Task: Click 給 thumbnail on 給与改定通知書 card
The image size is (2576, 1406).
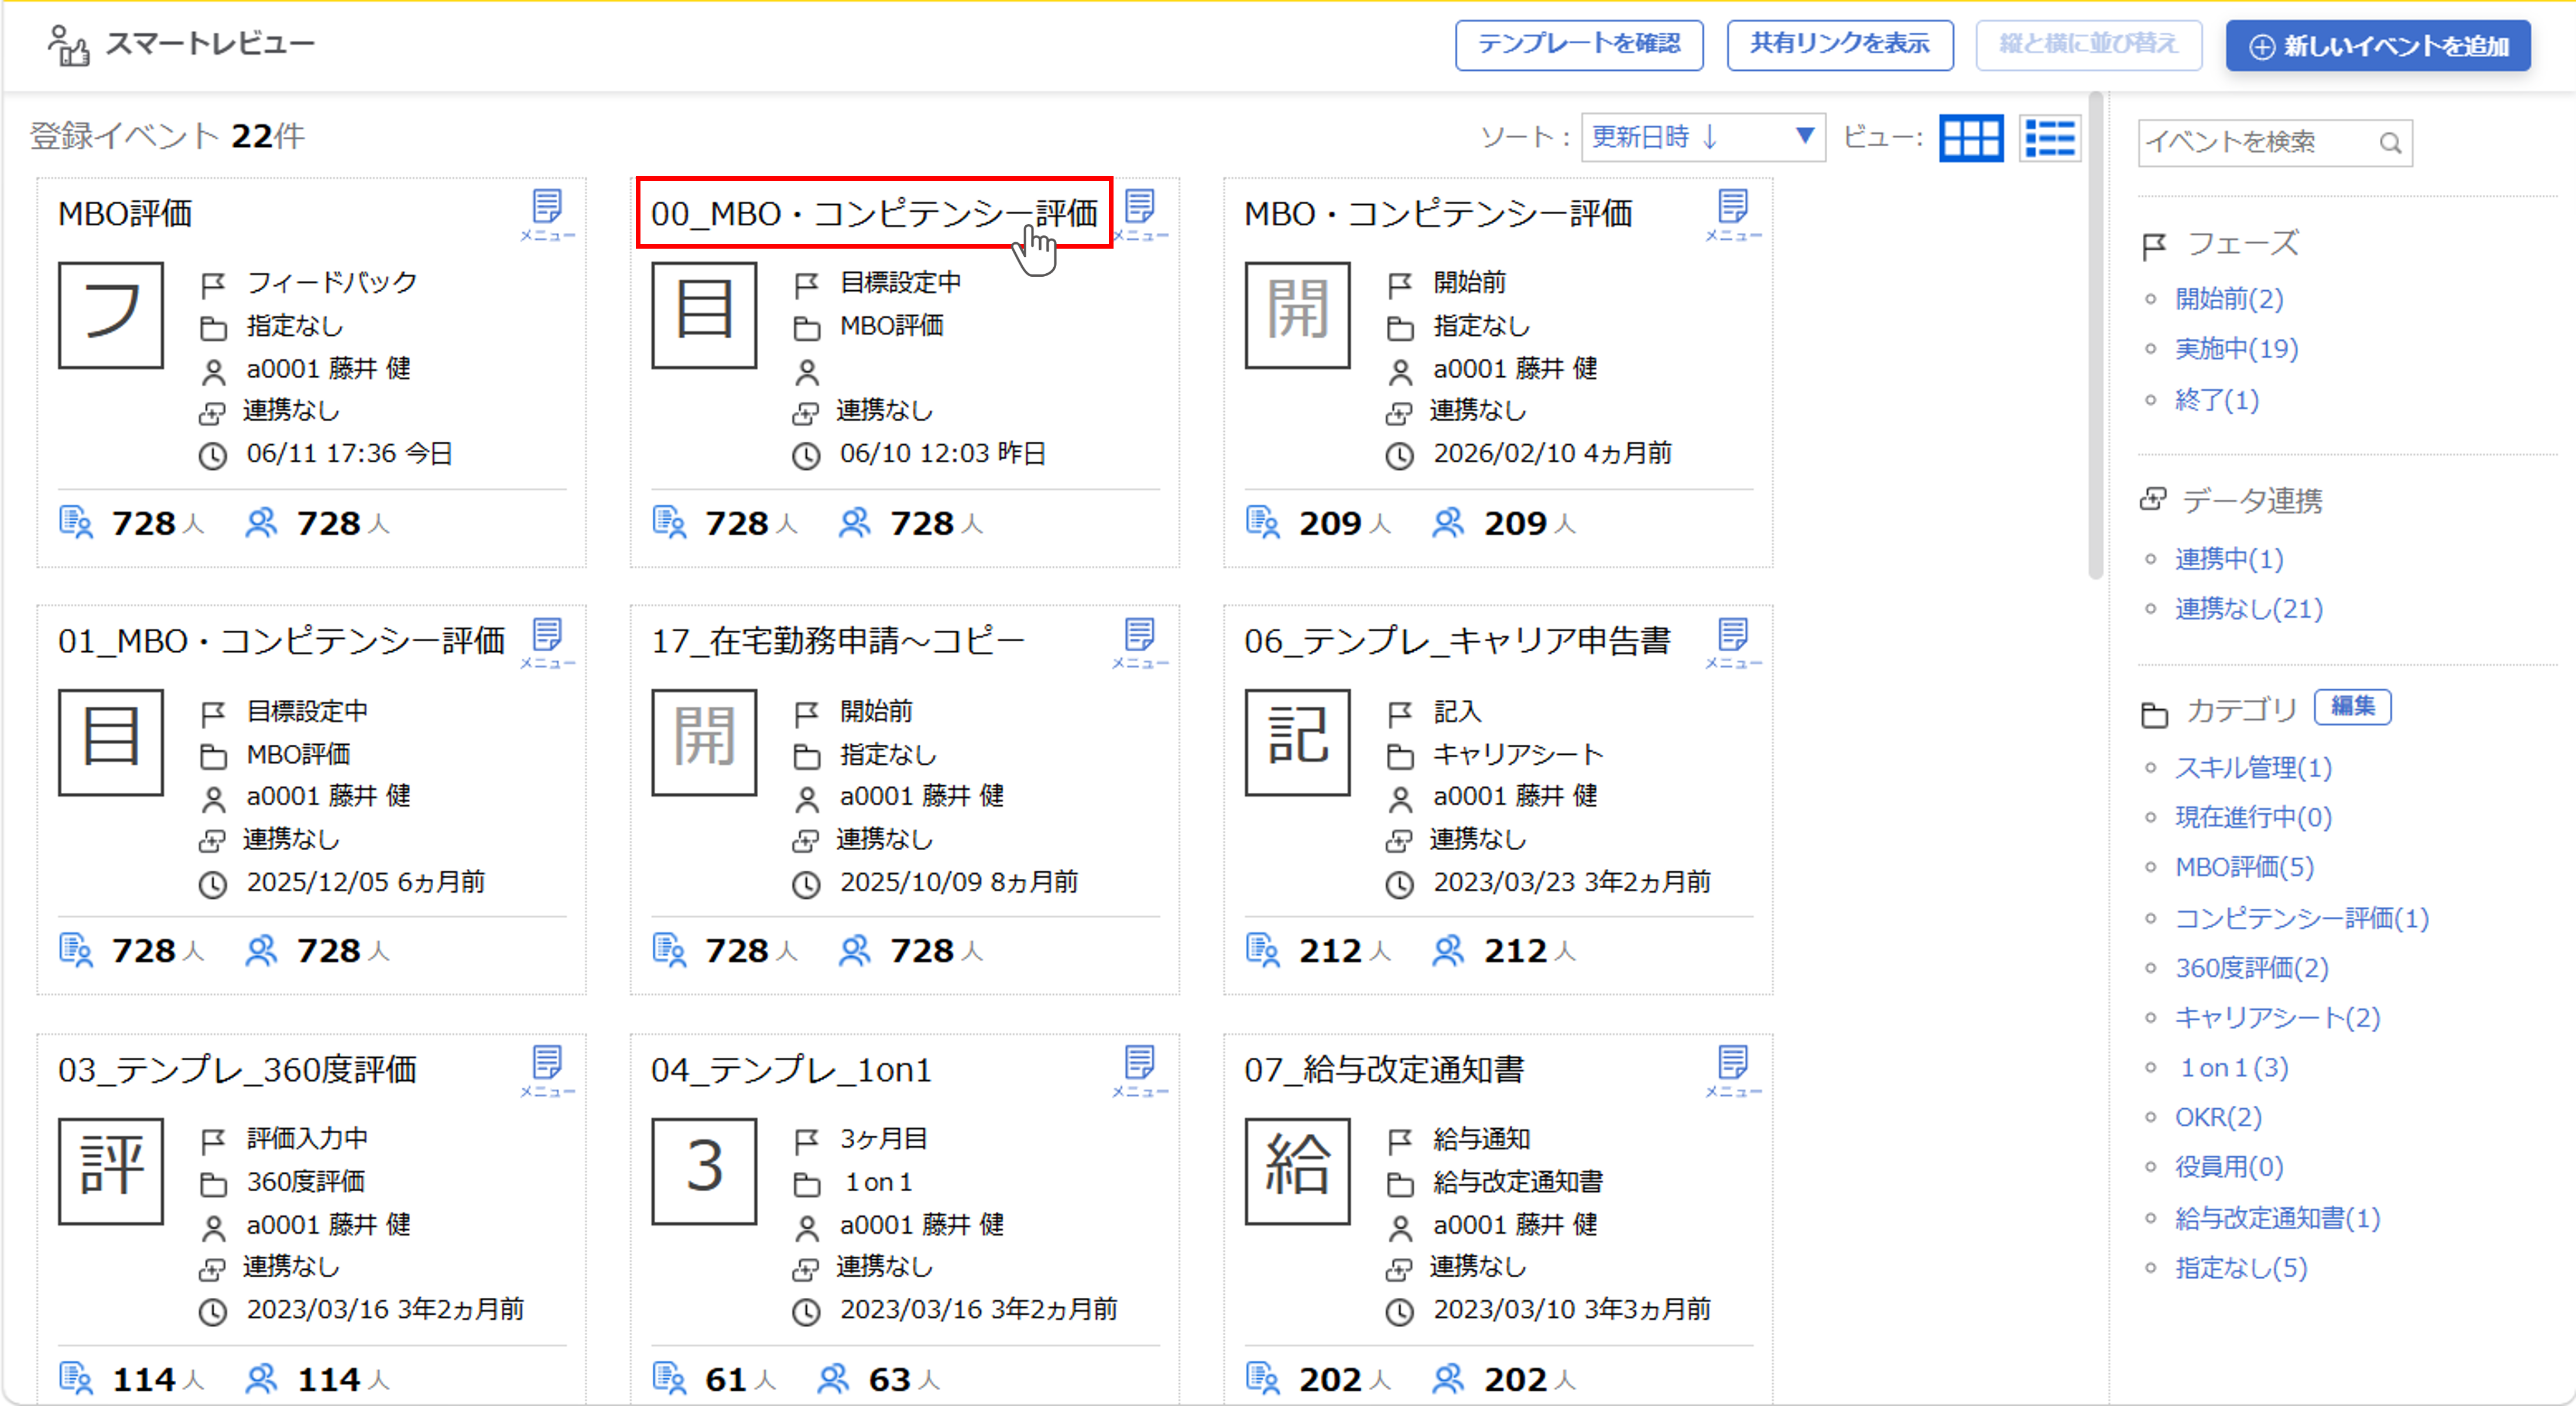Action: 1297,1170
